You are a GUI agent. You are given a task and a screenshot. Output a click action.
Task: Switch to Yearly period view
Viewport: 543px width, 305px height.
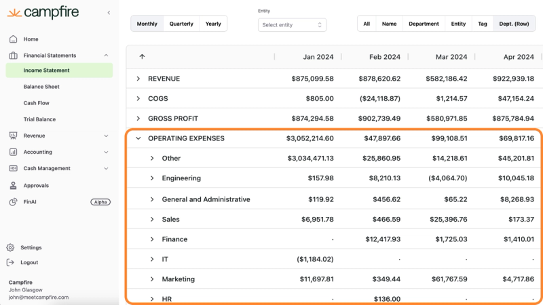[213, 24]
